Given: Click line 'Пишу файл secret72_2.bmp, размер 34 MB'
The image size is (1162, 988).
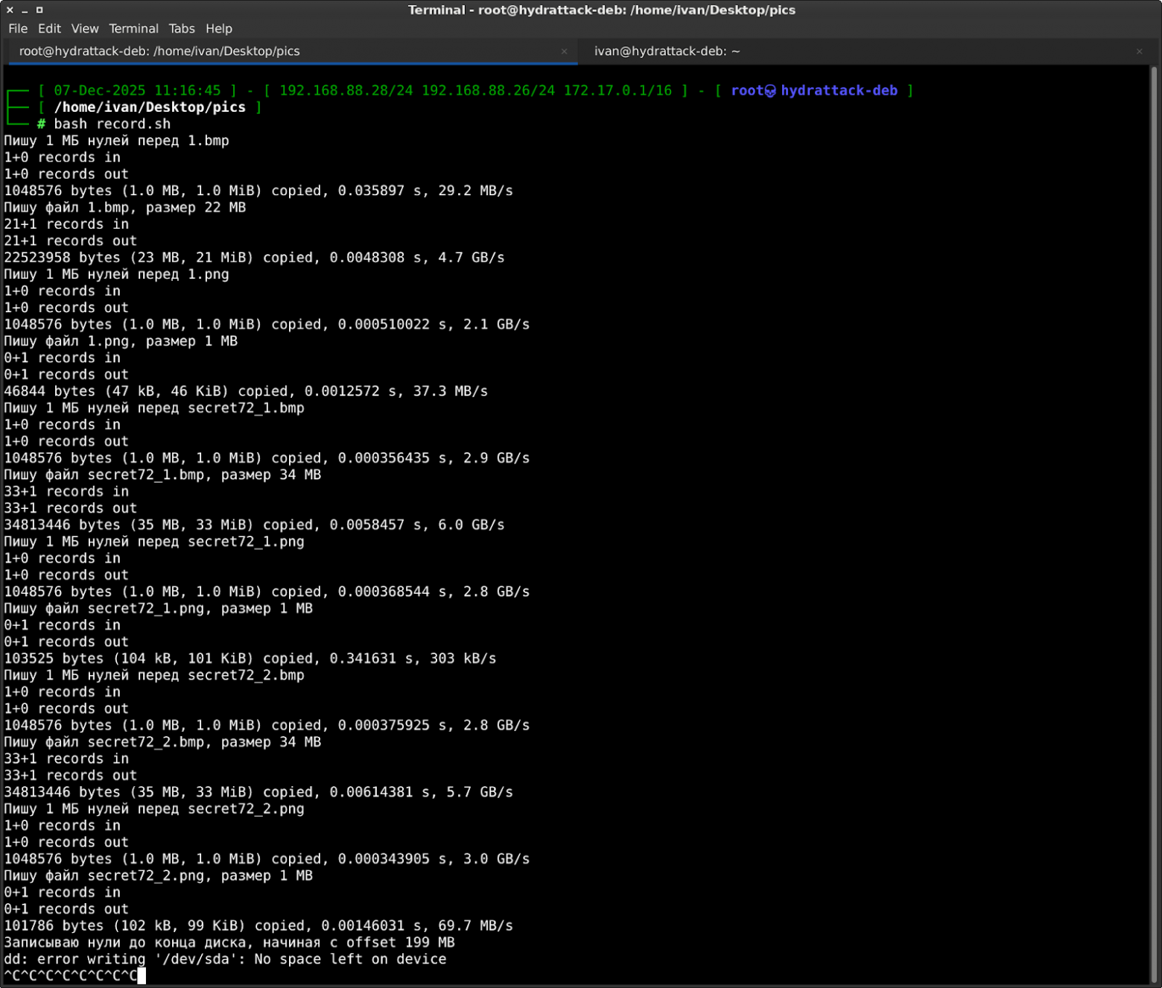Looking at the screenshot, I should [162, 742].
